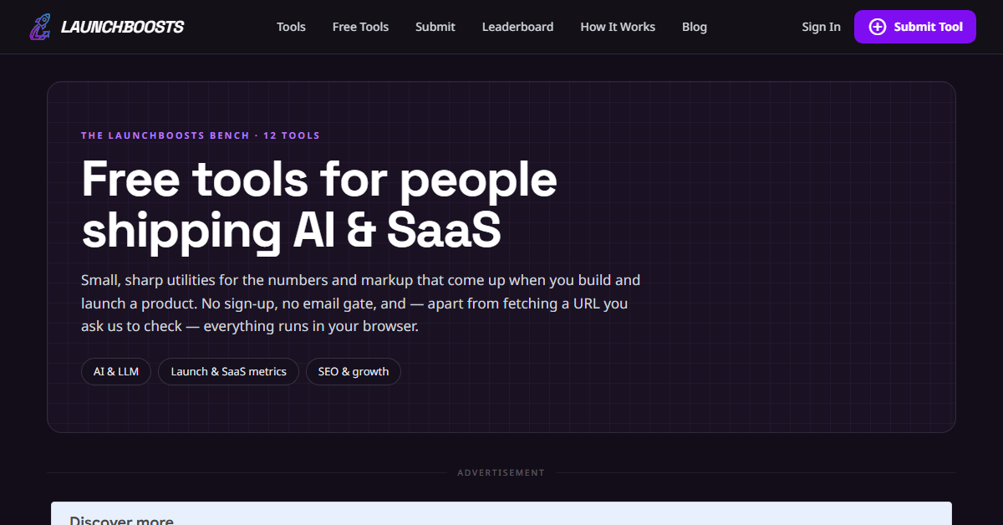The width and height of the screenshot is (1003, 525).
Task: Open the Submit nav link
Action: point(435,27)
